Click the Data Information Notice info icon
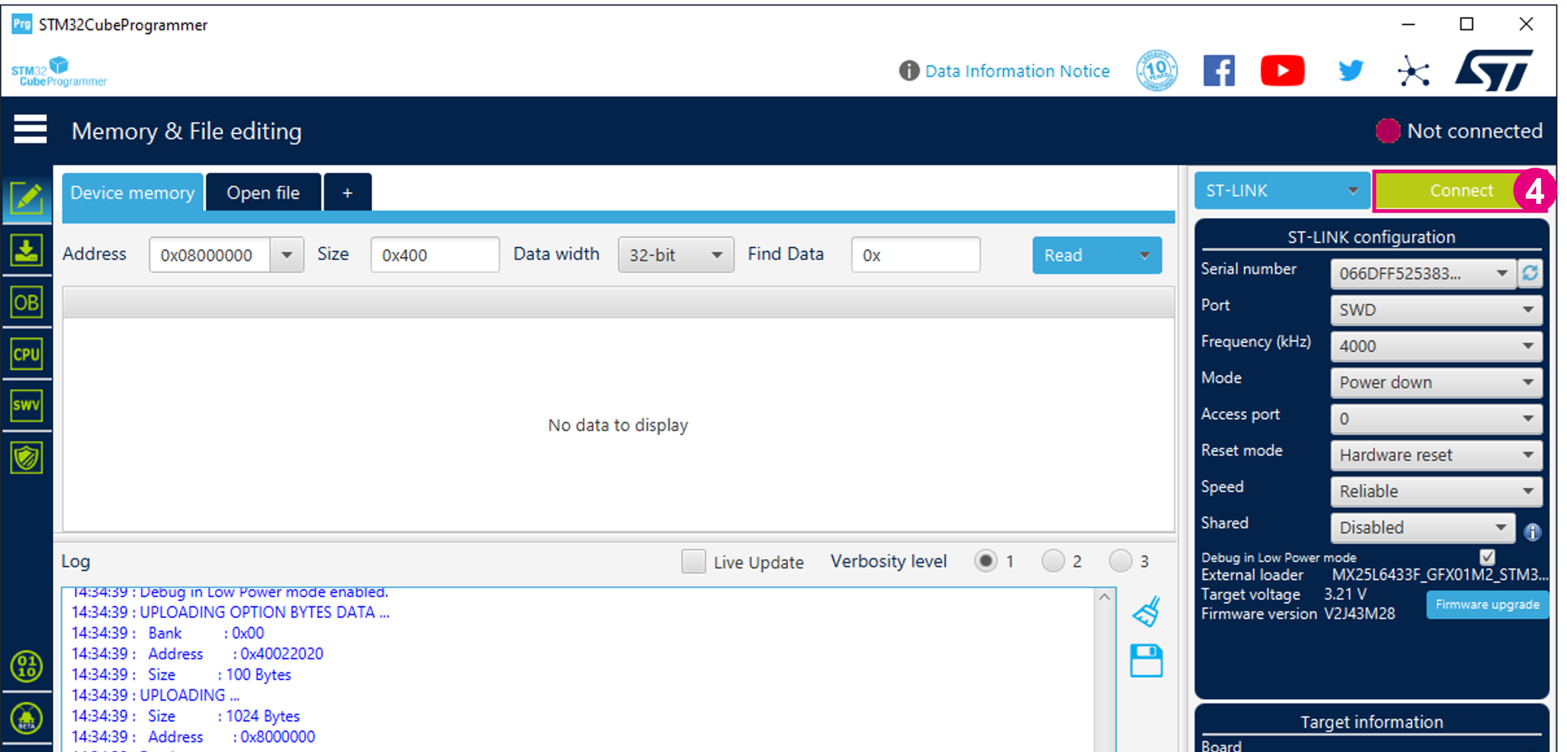 pos(909,71)
